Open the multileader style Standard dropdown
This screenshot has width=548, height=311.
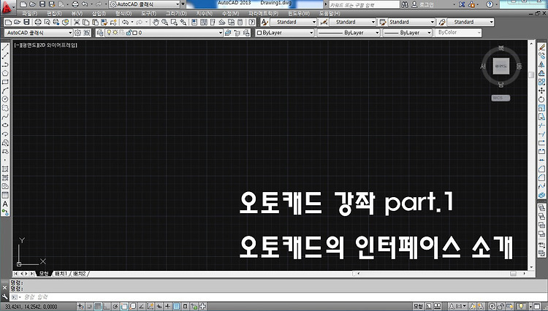click(471, 22)
